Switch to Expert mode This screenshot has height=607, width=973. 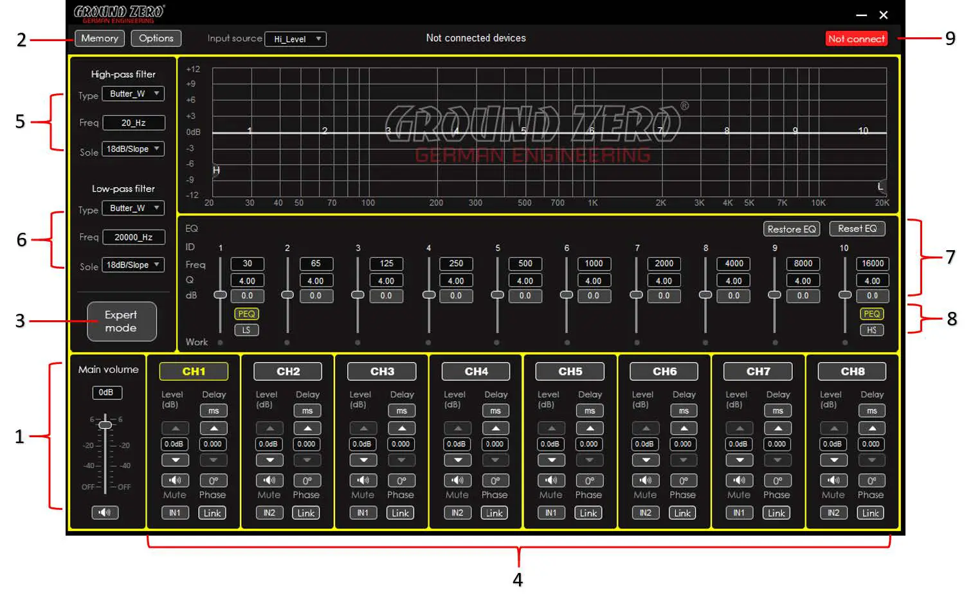pyautogui.click(x=122, y=322)
